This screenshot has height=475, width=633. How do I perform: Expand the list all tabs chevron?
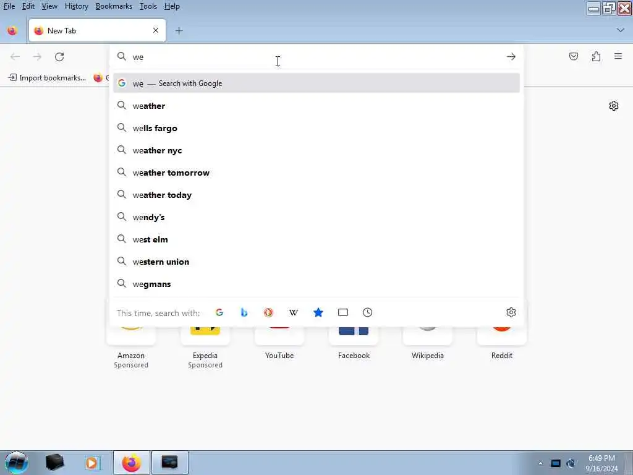[621, 30]
